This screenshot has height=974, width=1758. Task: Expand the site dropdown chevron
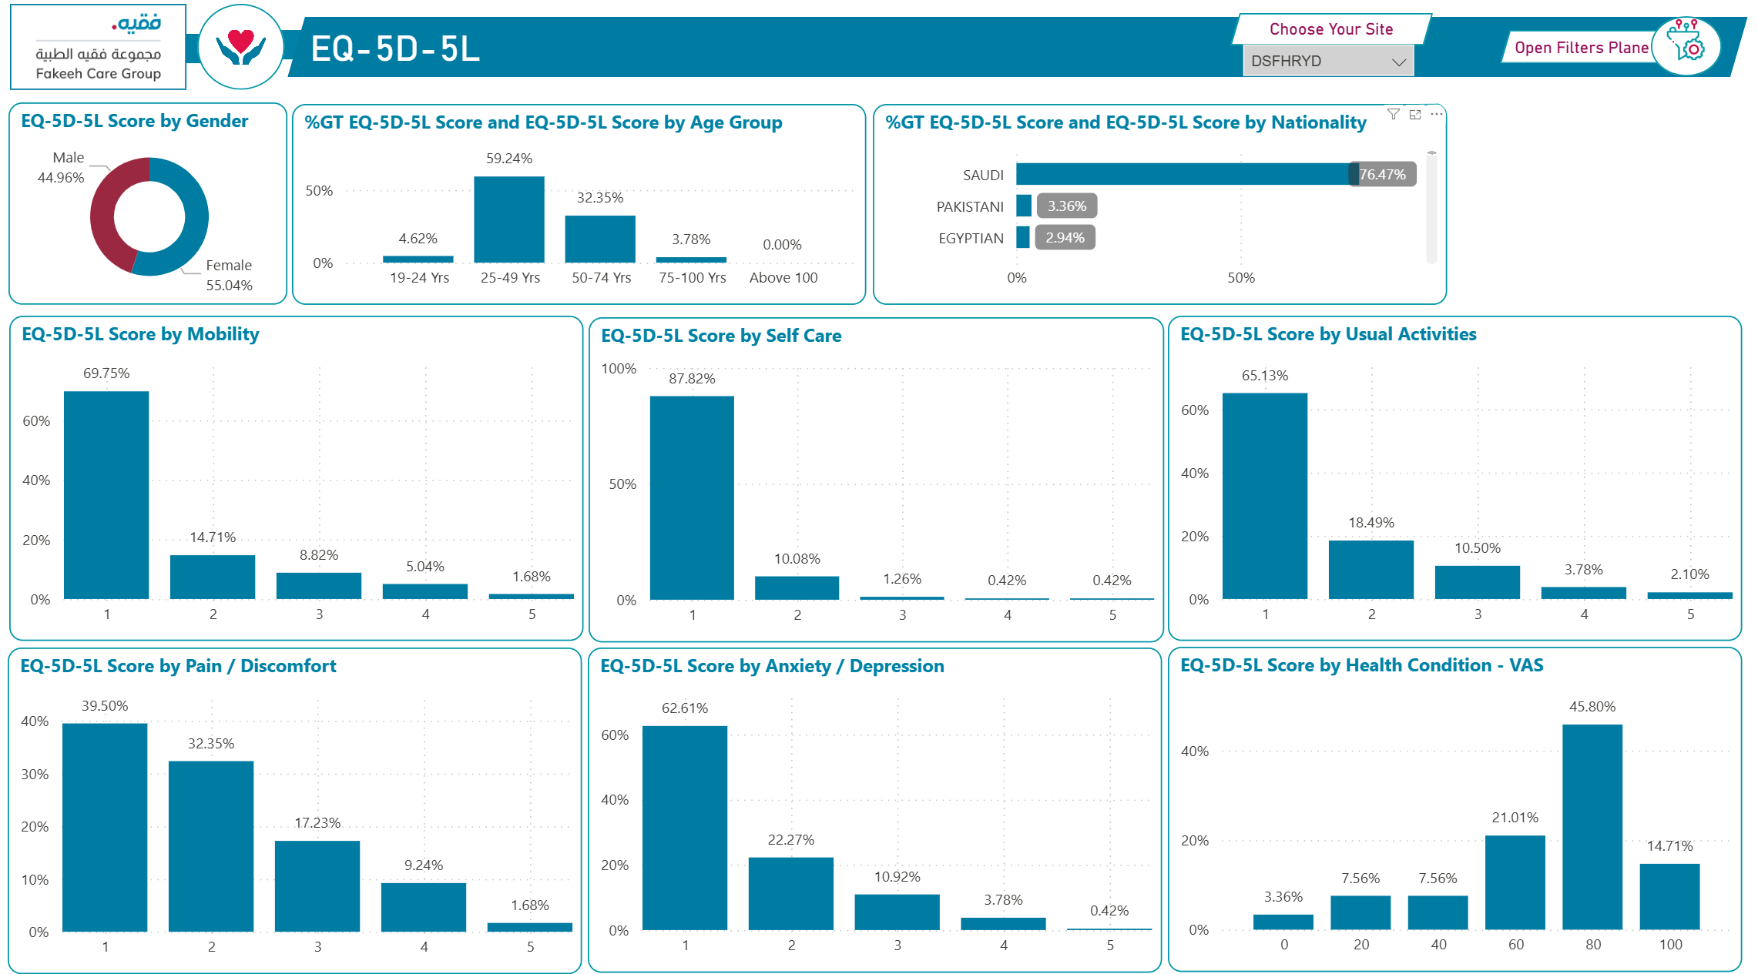pos(1399,62)
